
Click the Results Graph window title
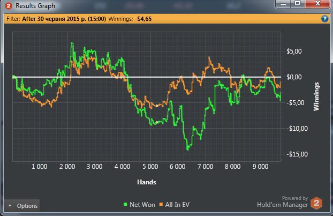[x=35, y=6]
